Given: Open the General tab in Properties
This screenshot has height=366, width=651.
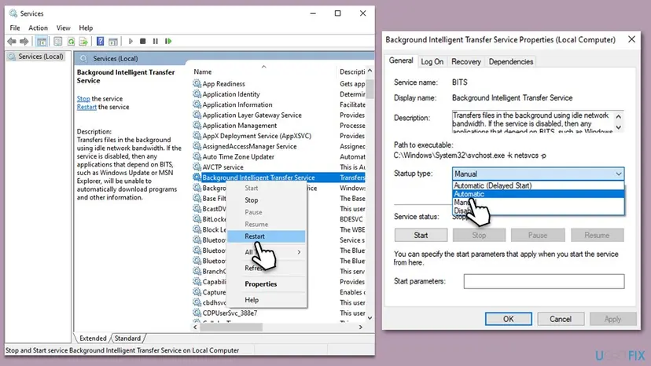Looking at the screenshot, I should tap(401, 60).
